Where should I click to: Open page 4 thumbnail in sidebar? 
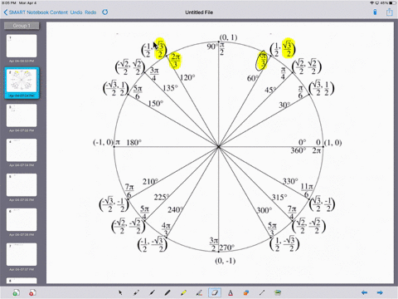pyautogui.click(x=22, y=150)
